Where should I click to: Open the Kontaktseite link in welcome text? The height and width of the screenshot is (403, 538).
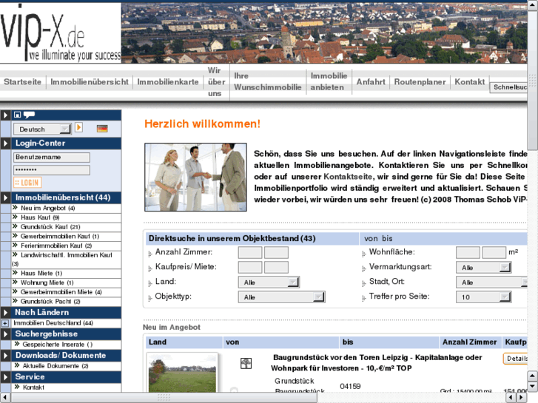(348, 178)
